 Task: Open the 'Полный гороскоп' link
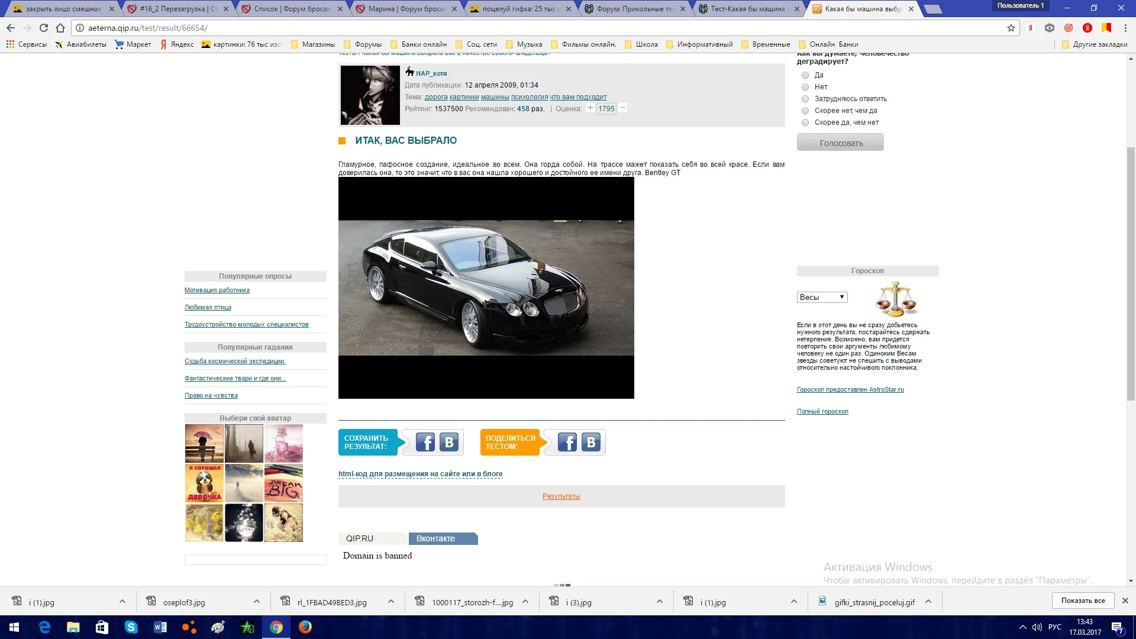tap(822, 411)
